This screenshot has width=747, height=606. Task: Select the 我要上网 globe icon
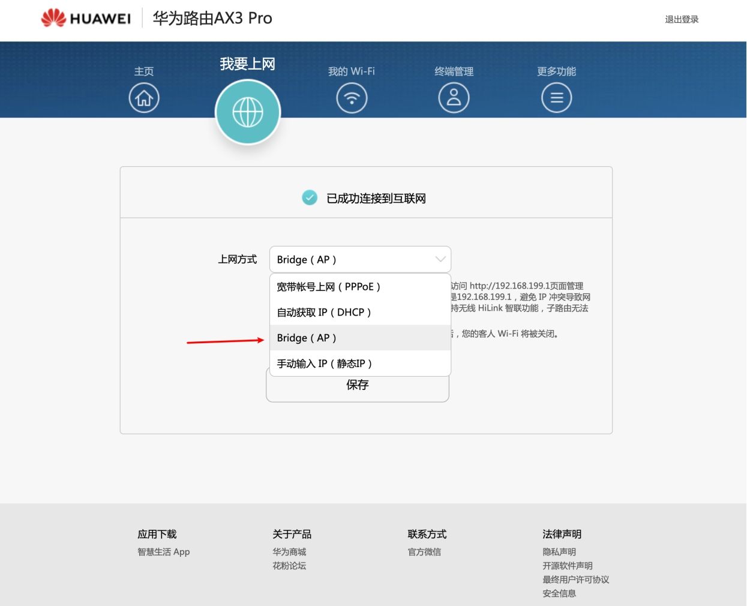(x=248, y=112)
